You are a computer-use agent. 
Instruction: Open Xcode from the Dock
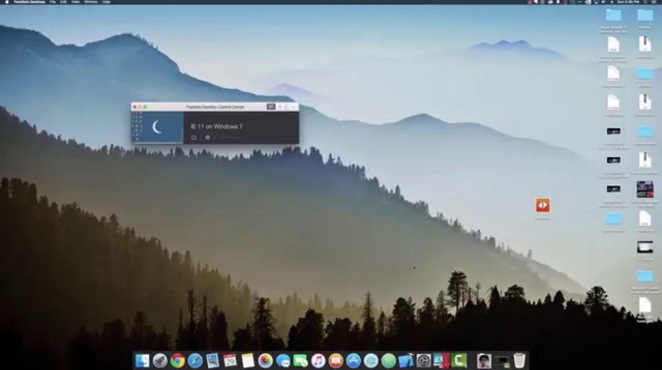pyautogui.click(x=406, y=361)
